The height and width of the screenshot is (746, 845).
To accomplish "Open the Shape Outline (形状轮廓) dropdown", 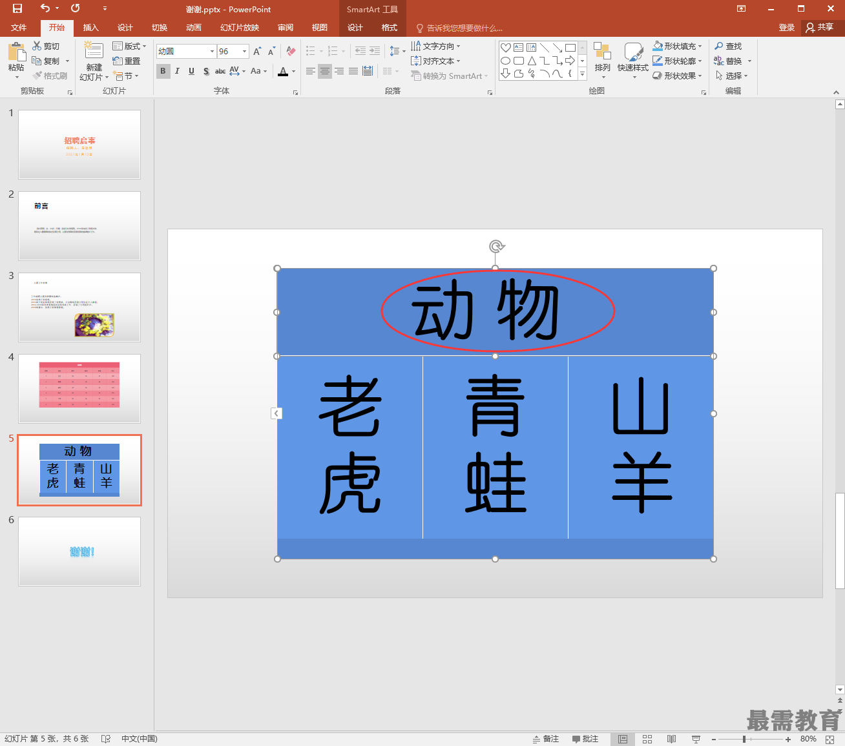I will click(677, 61).
